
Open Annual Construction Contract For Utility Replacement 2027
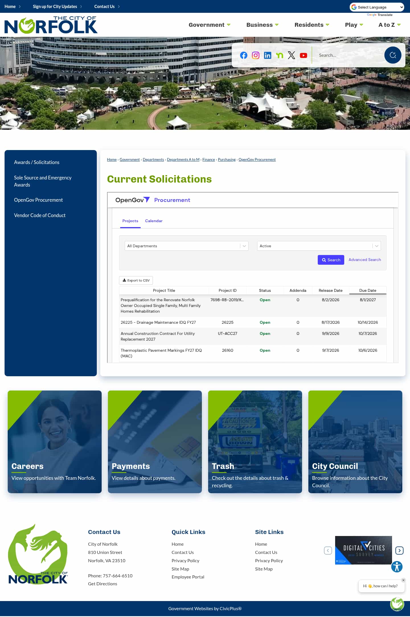point(158,336)
